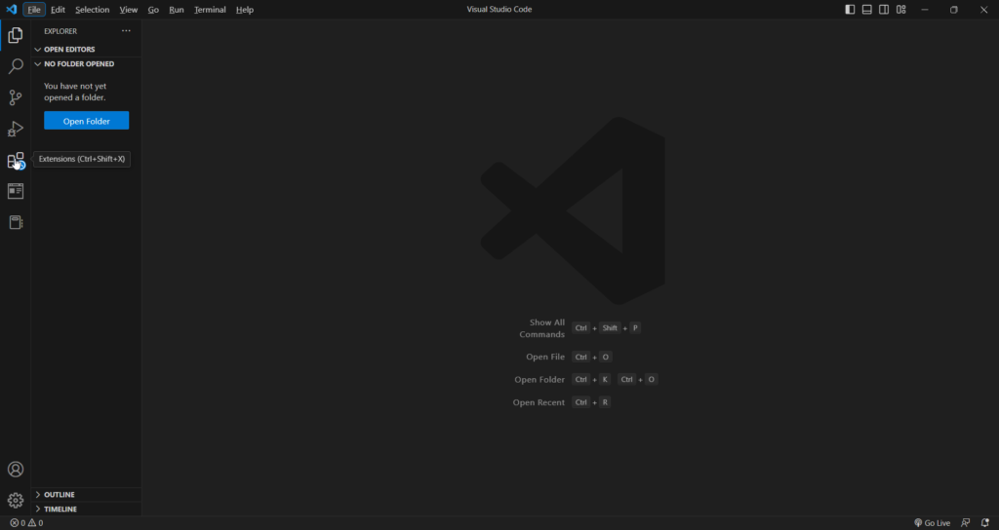999x530 pixels.
Task: Toggle the Primary Side Bar layout icon
Action: click(850, 10)
